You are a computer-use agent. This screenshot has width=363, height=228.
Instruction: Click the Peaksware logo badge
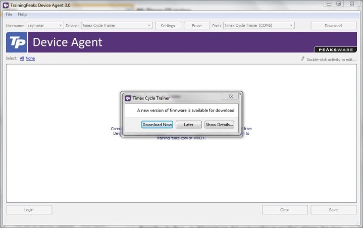tap(335, 50)
